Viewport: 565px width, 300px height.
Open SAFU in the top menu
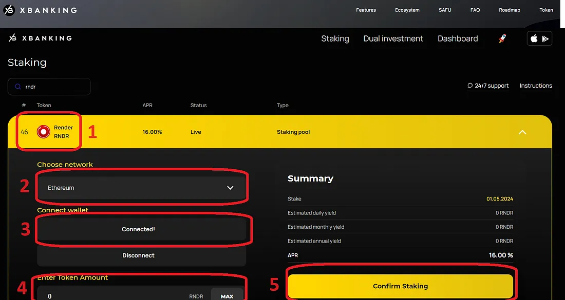[445, 10]
